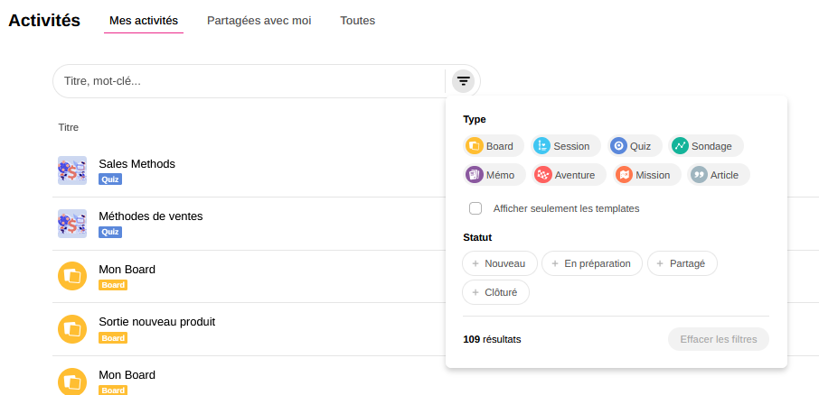819x395 pixels.
Task: Add the Clôturé status filter
Action: [x=495, y=292]
